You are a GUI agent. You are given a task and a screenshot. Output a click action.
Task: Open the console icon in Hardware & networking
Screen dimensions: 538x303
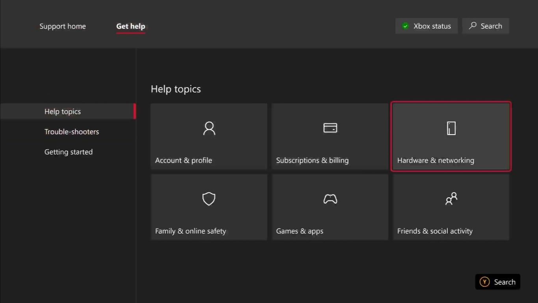click(451, 128)
